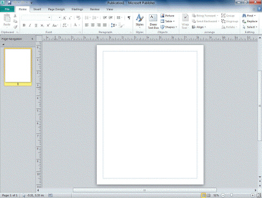Click the Zoom Out minus button
This screenshot has width=262, height=198.
tap(223, 195)
